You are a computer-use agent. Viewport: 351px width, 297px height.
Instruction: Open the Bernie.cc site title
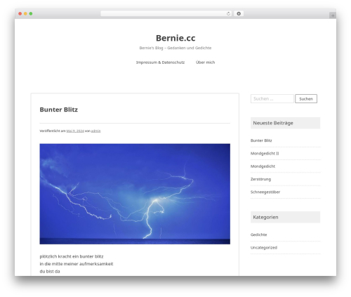pos(175,38)
